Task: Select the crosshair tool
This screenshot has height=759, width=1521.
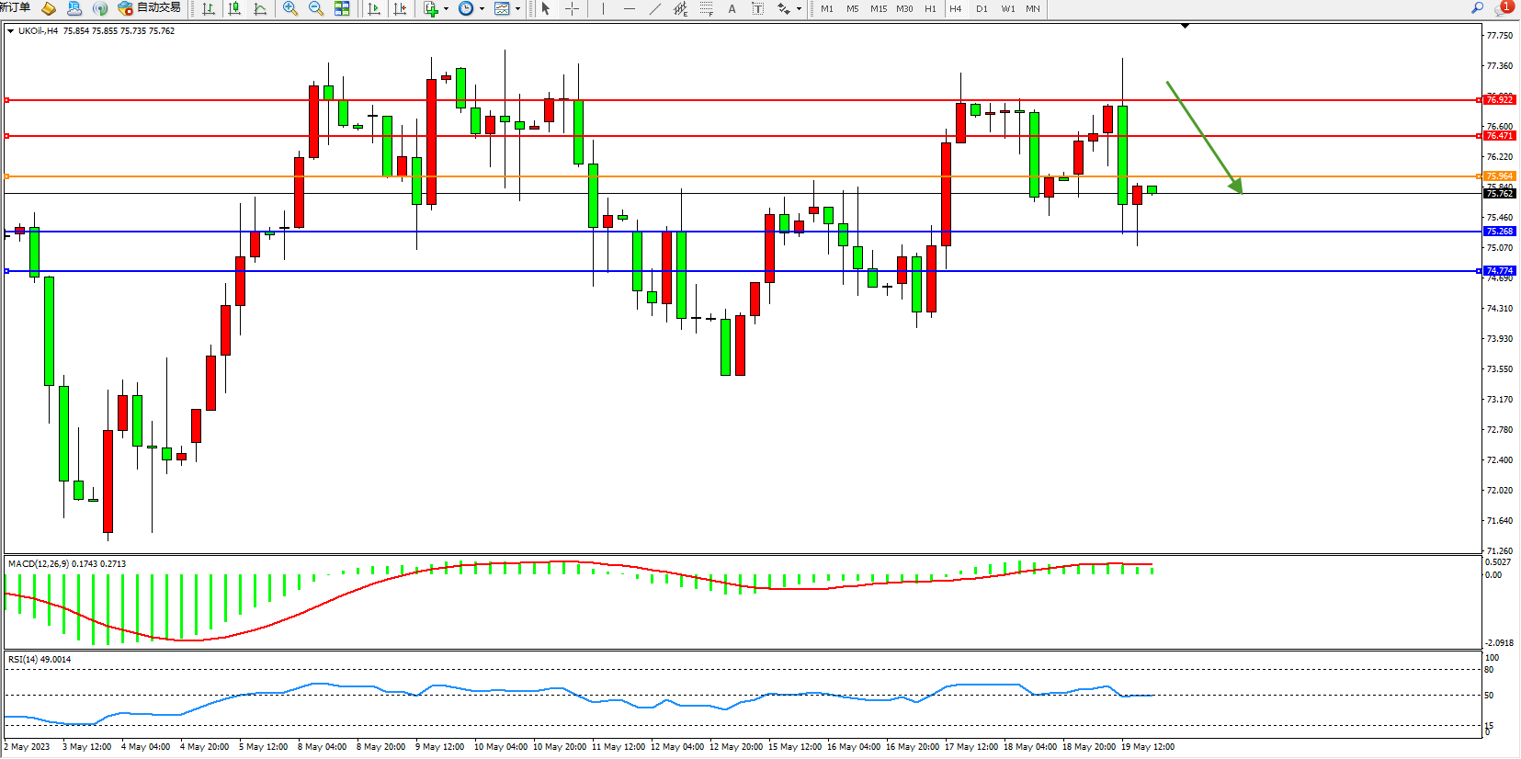Action: 572,8
